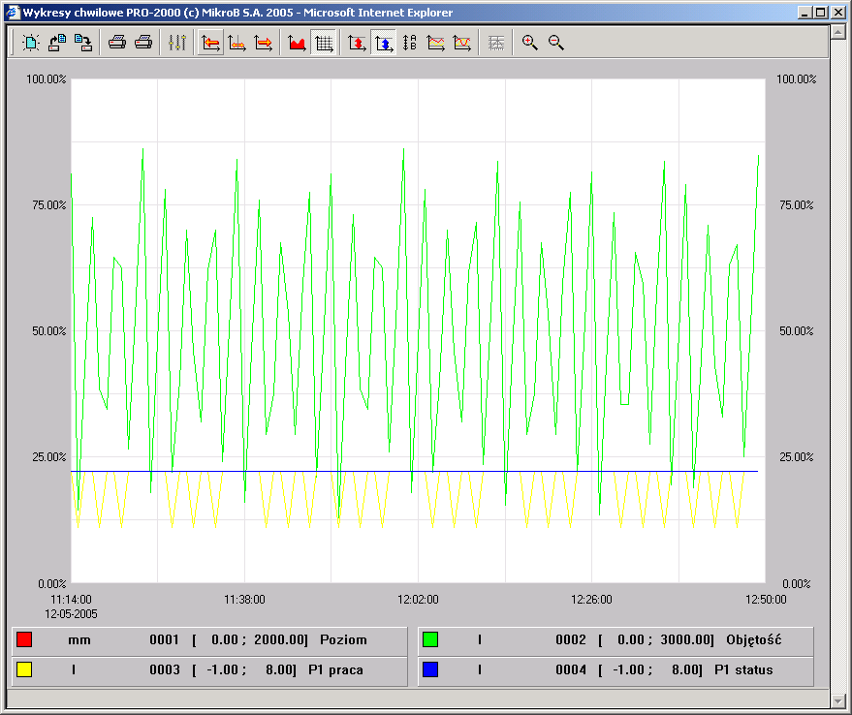This screenshot has width=852, height=715.
Task: Click the 12:26:00 time axis label
Action: tap(591, 600)
